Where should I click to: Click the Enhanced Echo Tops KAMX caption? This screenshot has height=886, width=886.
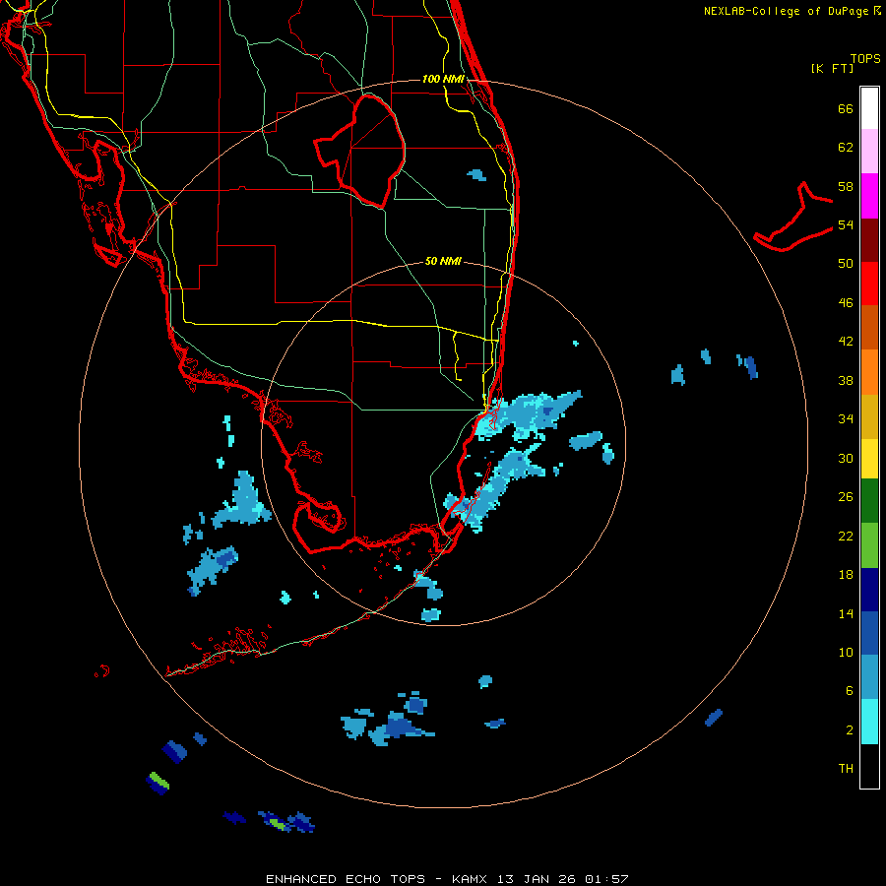447,879
